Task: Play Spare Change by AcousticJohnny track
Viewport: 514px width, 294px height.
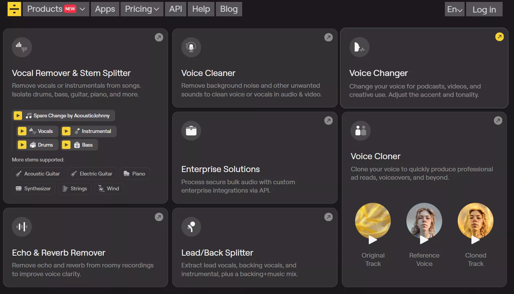Action: (17, 115)
